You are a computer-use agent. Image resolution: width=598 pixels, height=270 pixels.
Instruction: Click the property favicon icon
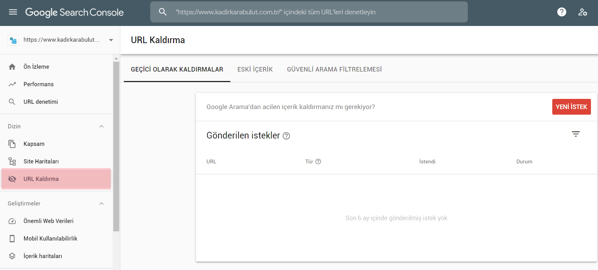tap(13, 40)
